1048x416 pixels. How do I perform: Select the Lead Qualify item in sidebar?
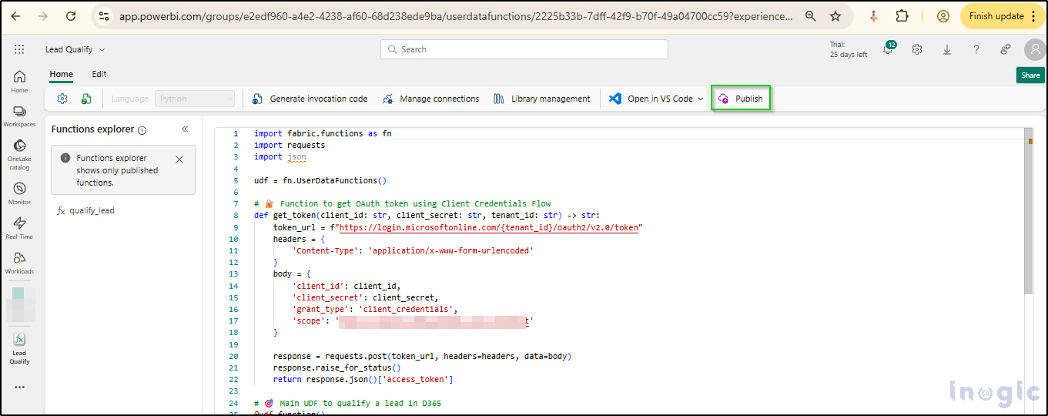(19, 348)
